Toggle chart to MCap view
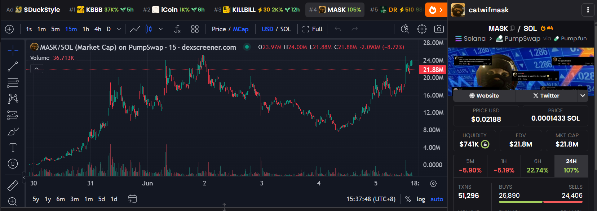597x211 pixels. click(x=240, y=29)
